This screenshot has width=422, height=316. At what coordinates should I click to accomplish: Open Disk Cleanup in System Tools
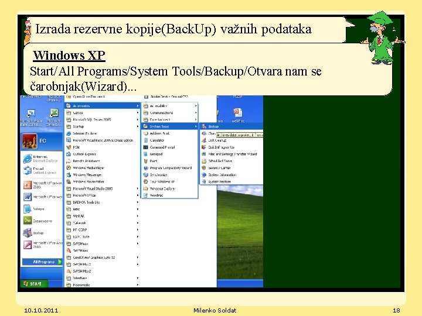pyautogui.click(x=232, y=140)
